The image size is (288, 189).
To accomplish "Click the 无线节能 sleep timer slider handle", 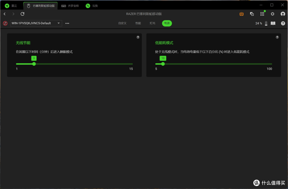I will click(x=34, y=64).
